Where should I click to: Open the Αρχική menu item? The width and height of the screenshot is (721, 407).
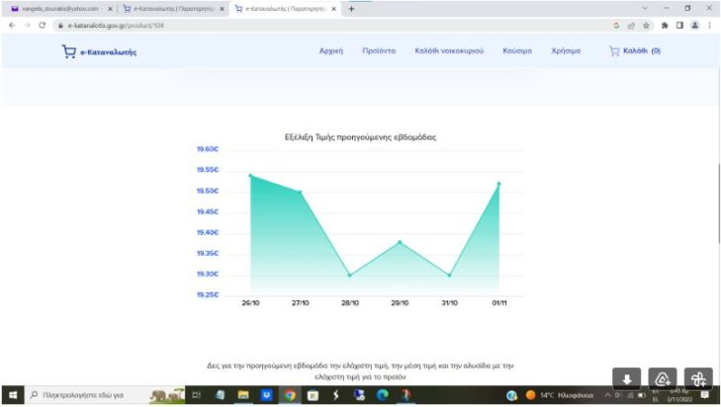(330, 50)
